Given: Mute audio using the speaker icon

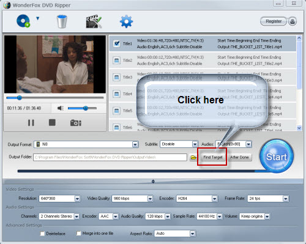Looking at the screenshot, I should click(x=61, y=108).
